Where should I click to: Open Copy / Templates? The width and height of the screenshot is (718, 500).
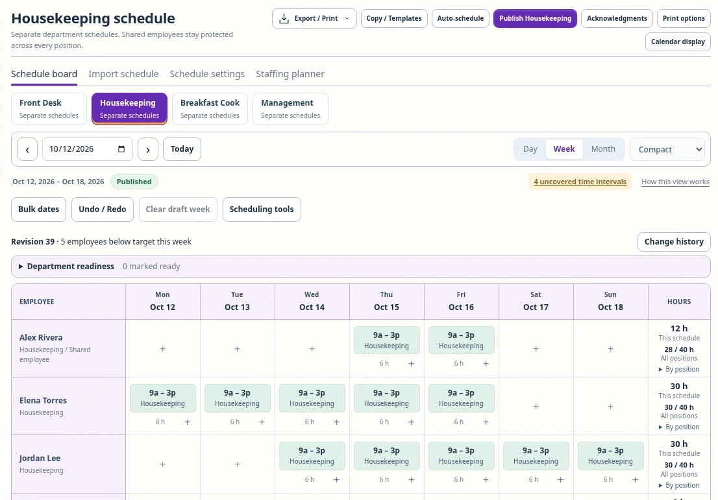(x=394, y=19)
